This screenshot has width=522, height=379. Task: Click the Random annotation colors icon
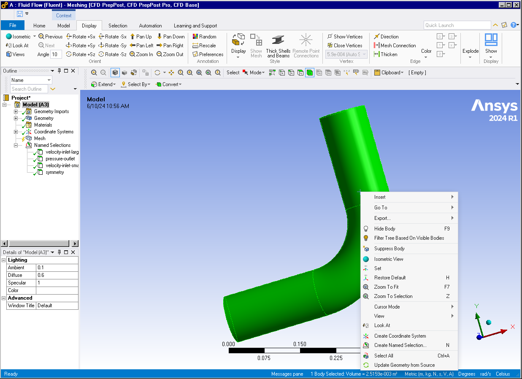[x=195, y=37]
